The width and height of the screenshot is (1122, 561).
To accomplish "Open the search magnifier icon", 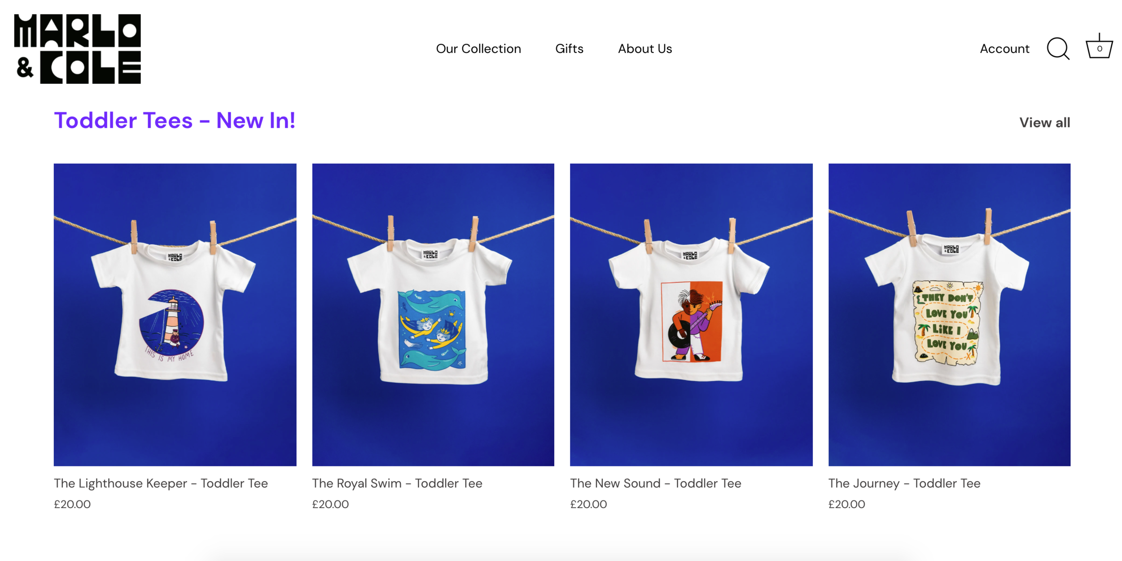I will pos(1058,48).
